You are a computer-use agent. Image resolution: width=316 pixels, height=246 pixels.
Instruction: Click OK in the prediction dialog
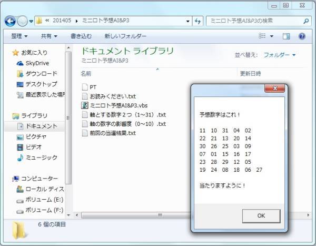pos(261,216)
